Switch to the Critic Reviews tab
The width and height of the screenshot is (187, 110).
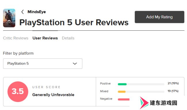click(16, 38)
